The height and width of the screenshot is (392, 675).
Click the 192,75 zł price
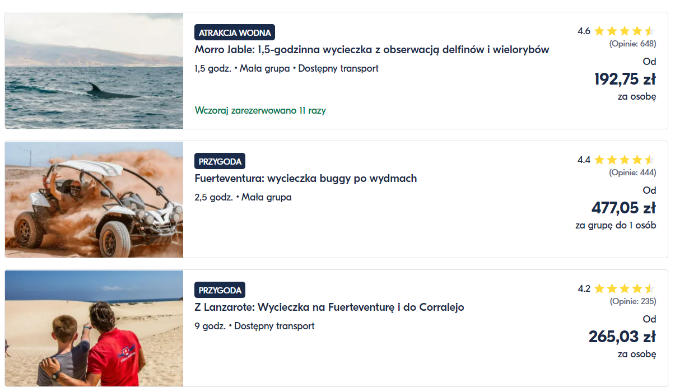click(625, 79)
